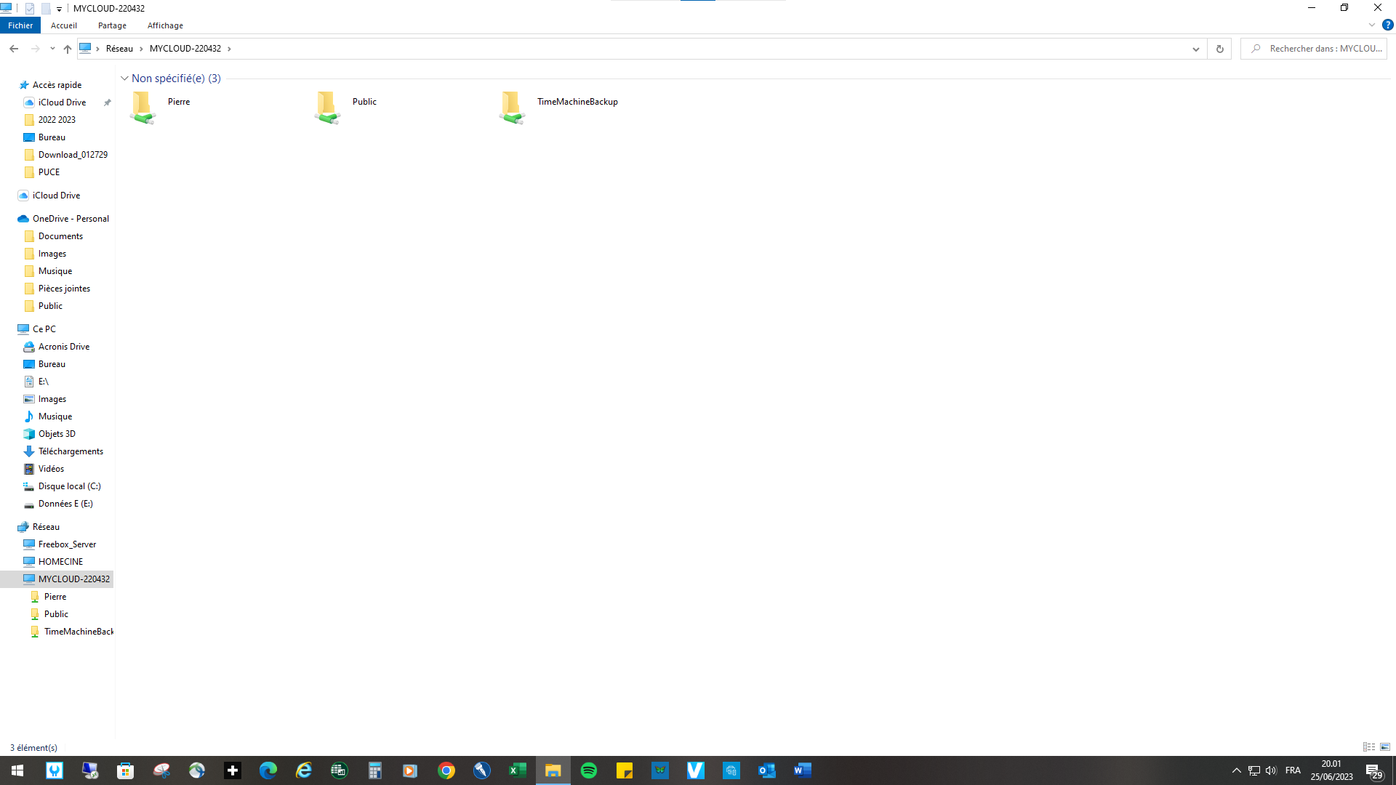
Task: Select Disque local (C:) in sidebar
Action: point(69,486)
